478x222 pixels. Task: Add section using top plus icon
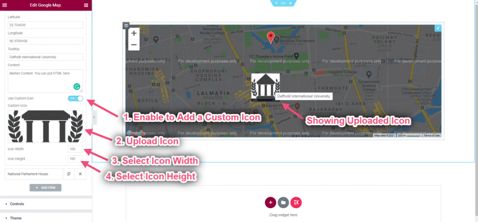[x=276, y=3]
